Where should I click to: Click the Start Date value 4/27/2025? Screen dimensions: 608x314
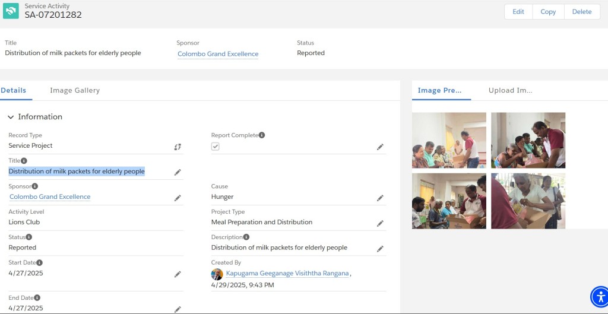(x=26, y=273)
